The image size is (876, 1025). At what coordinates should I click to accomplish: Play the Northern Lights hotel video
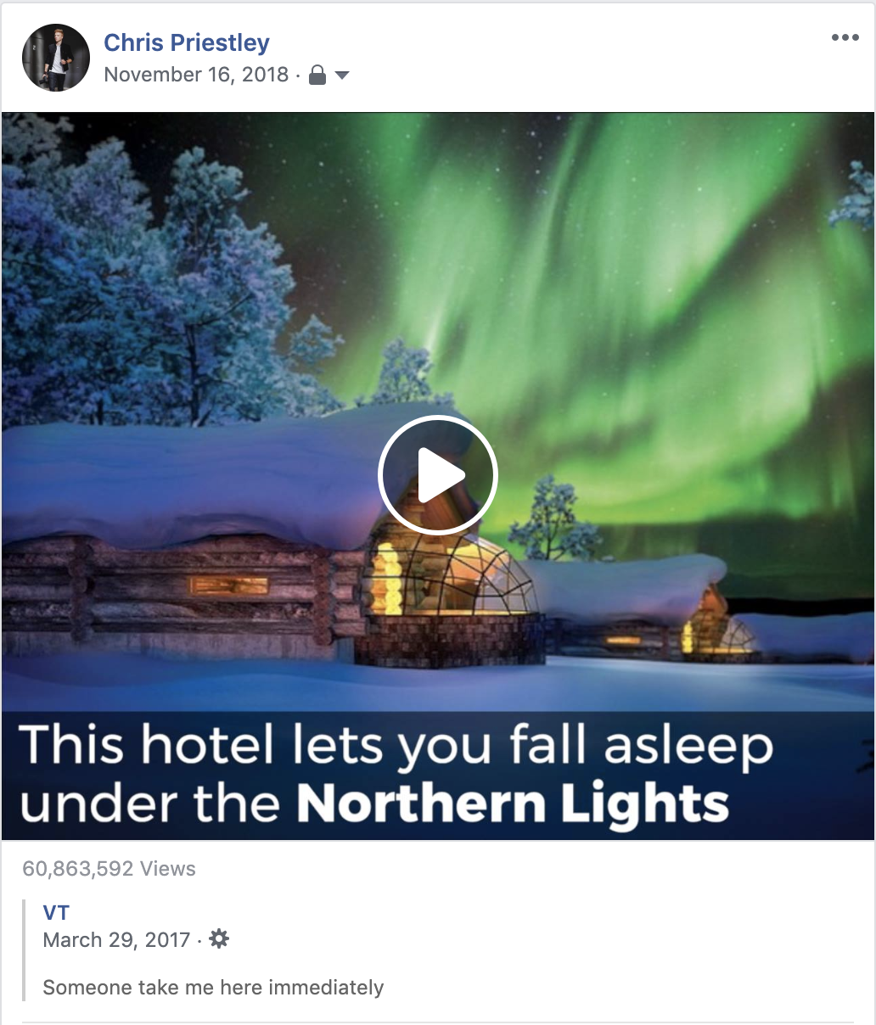click(438, 475)
